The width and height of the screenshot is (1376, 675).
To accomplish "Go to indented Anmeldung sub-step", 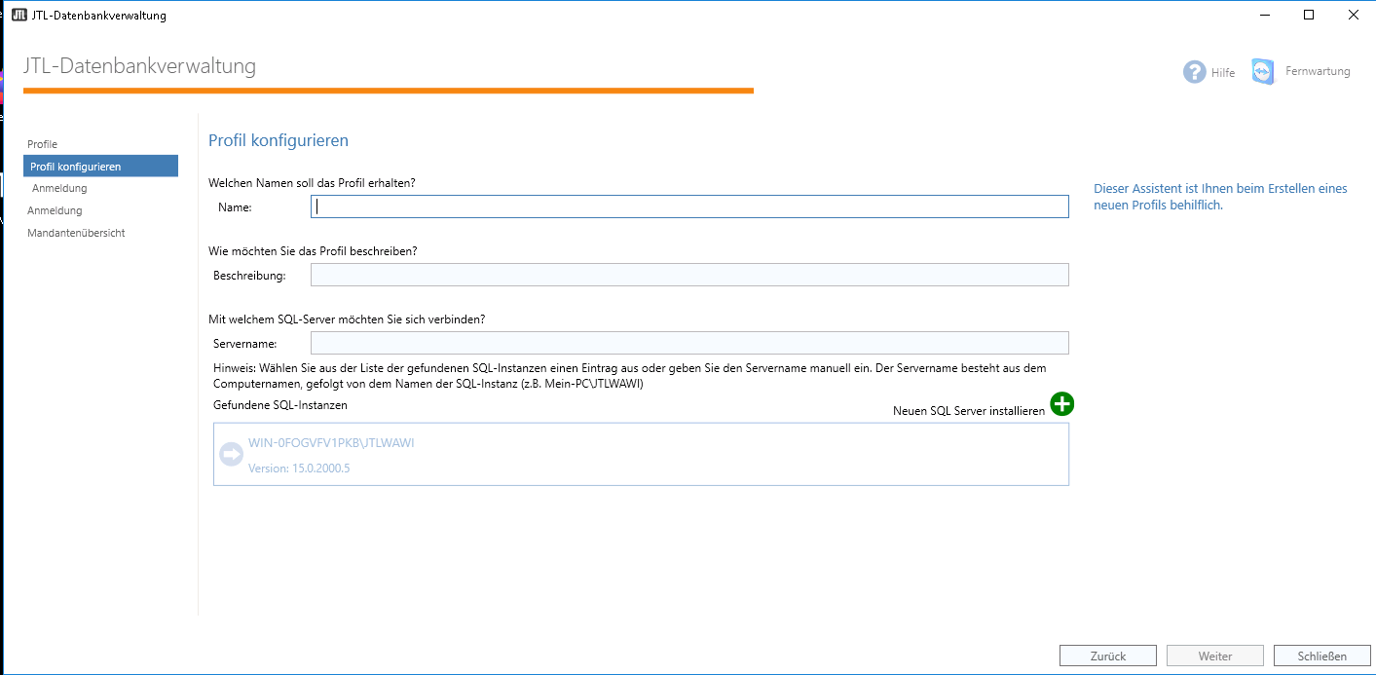I will pyautogui.click(x=59, y=188).
